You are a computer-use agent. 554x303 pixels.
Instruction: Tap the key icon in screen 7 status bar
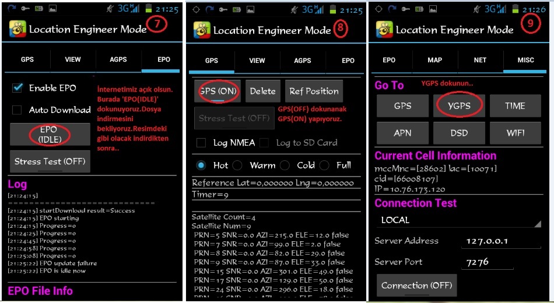pyautogui.click(x=26, y=9)
